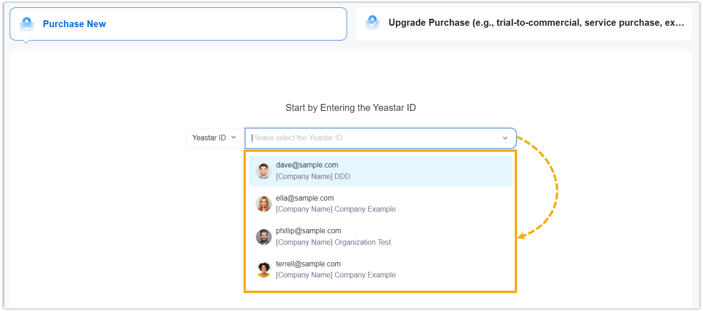Click the 'Organization Test' company line
Screen dimensions: 703x311
(333, 242)
